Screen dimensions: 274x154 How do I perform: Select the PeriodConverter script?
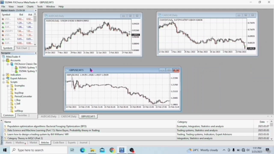point(23,96)
